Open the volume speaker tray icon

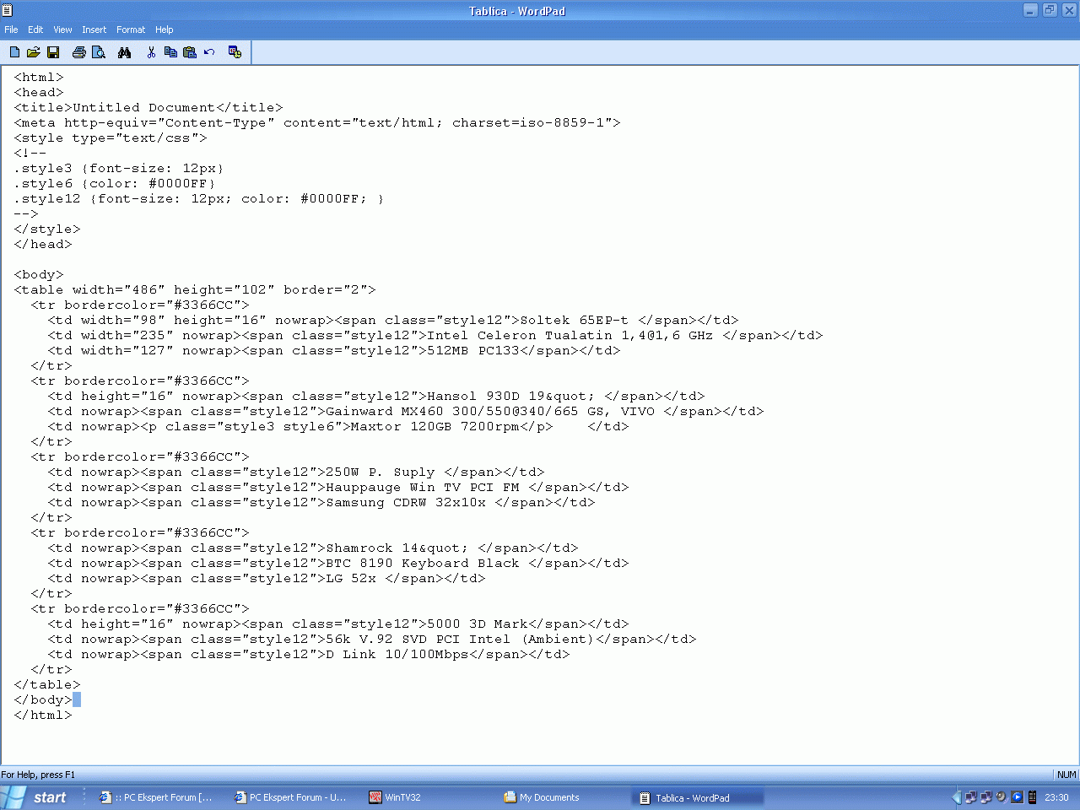[1001, 797]
